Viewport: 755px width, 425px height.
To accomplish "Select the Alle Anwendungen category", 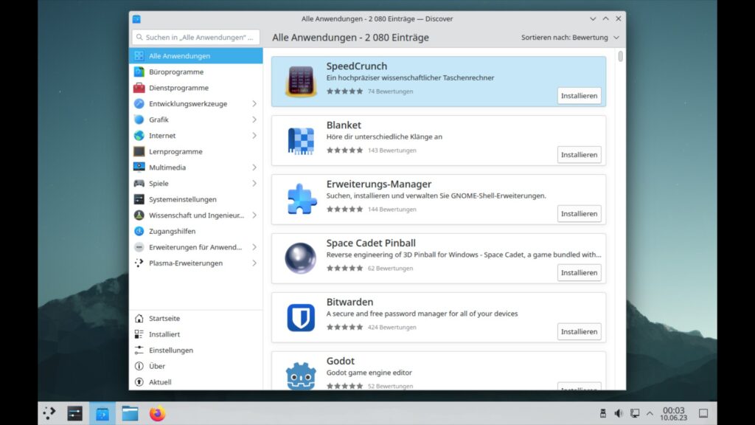I will [x=196, y=56].
